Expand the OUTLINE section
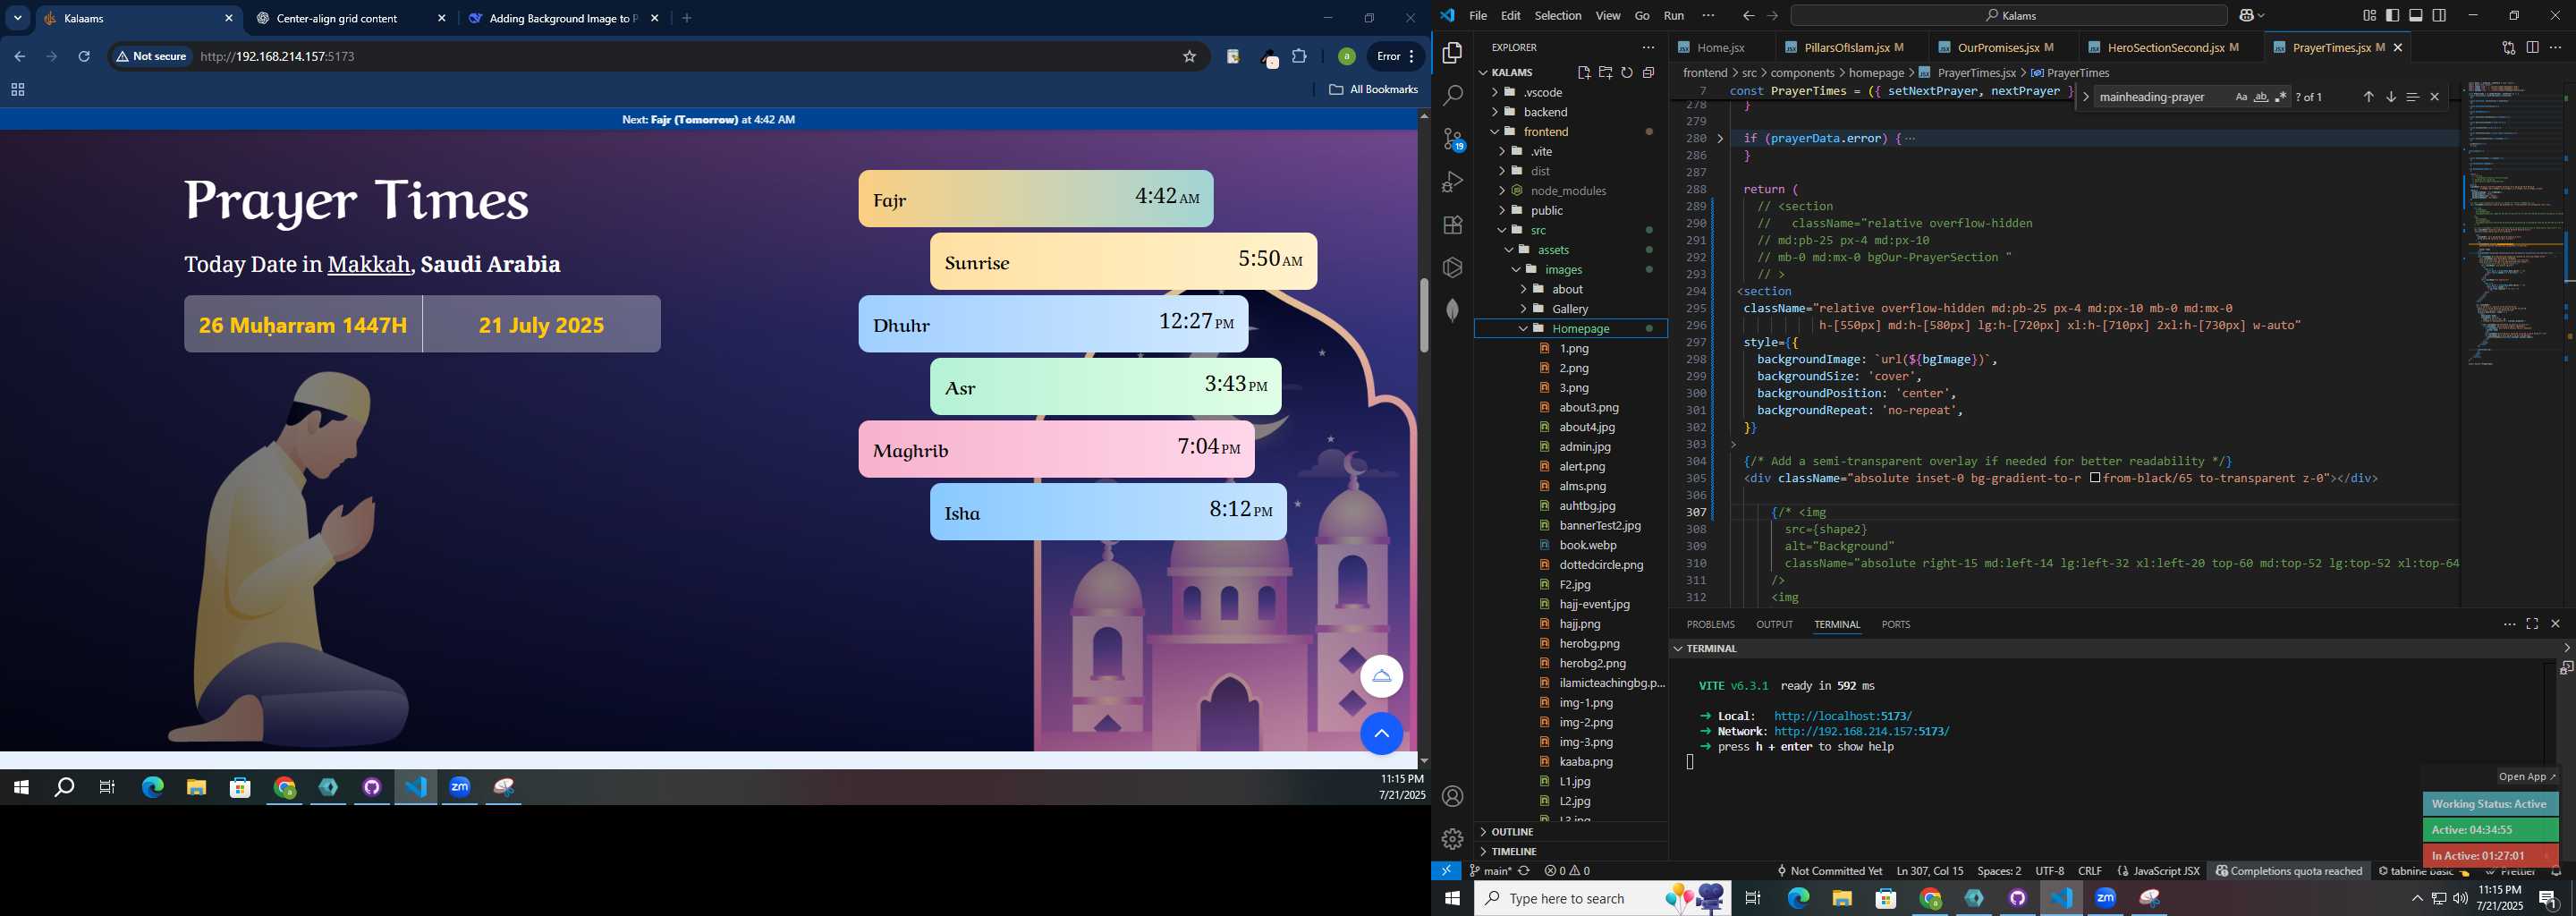2576x916 pixels. click(1571, 832)
